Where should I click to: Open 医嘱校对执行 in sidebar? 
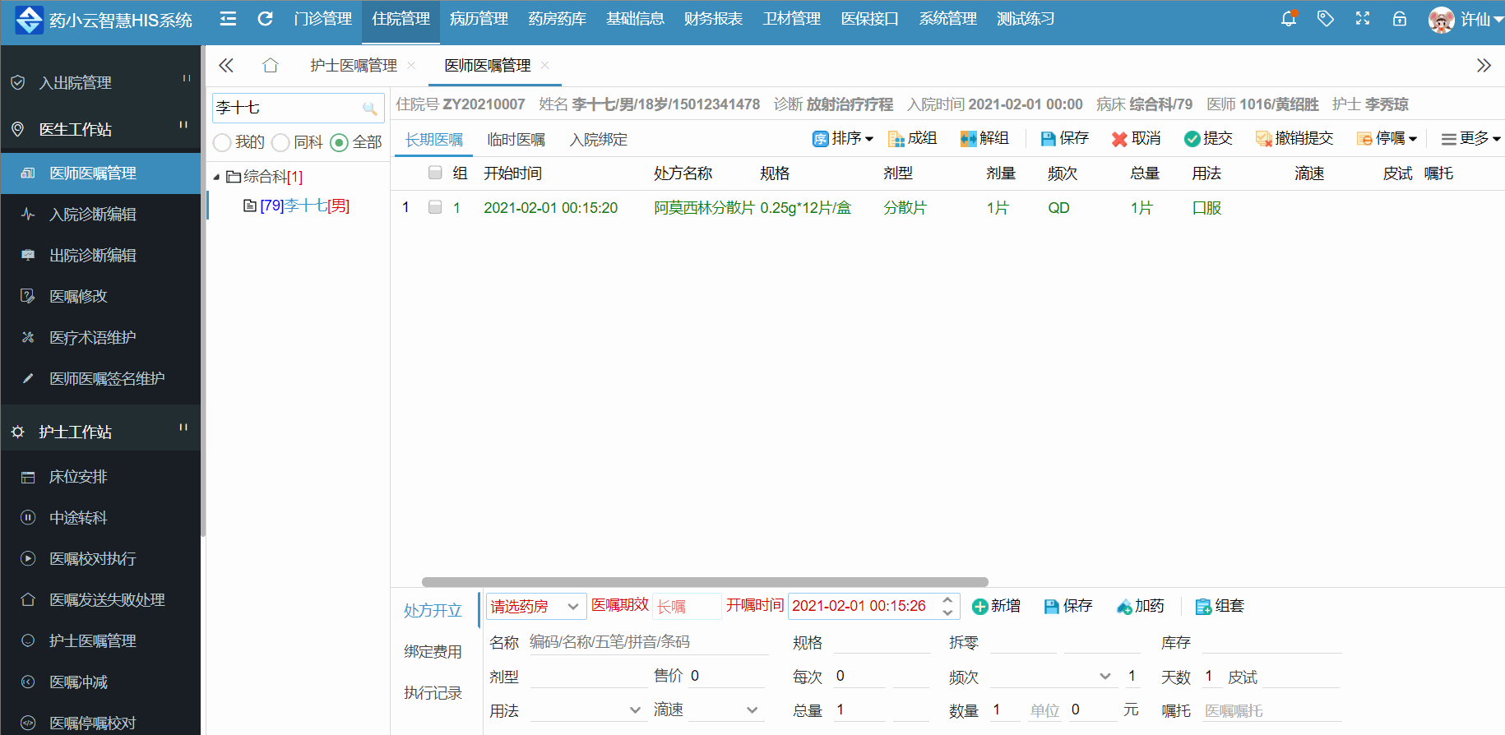pos(100,559)
